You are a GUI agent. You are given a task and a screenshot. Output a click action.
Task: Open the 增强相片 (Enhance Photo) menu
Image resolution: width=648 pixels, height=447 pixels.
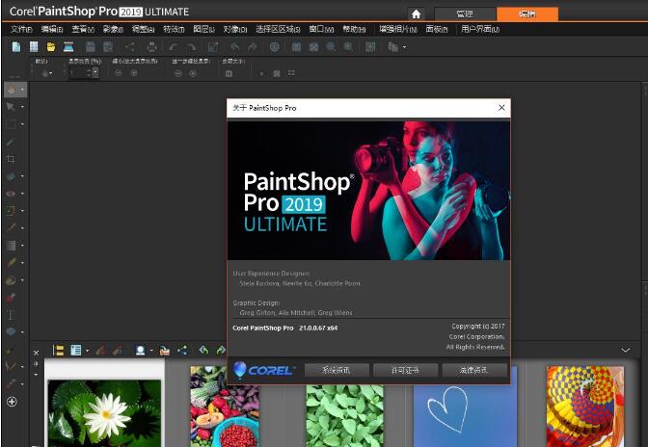point(398,29)
